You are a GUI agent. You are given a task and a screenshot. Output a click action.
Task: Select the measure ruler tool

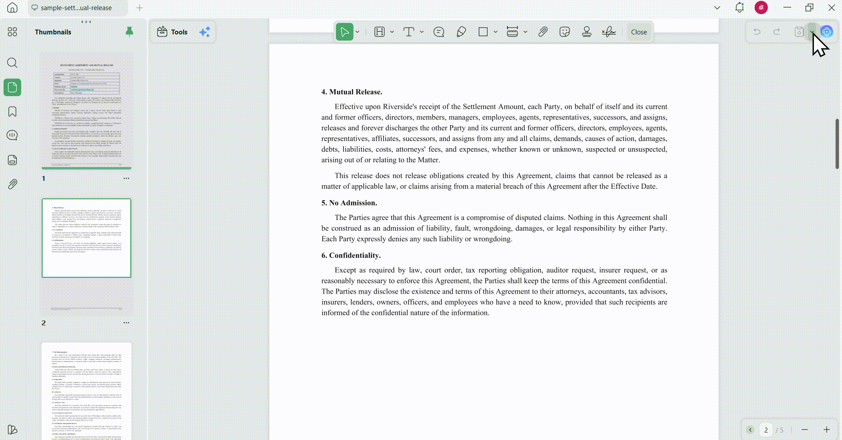point(512,32)
